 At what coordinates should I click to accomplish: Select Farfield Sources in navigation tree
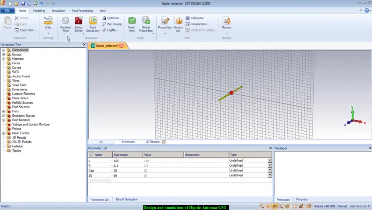(22, 103)
